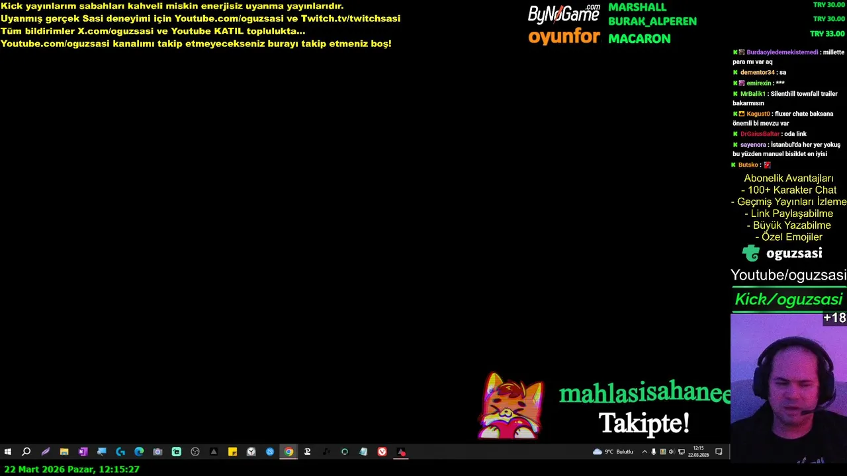Launch Microsoft Edge from taskbar
The image size is (847, 476).
point(139,452)
